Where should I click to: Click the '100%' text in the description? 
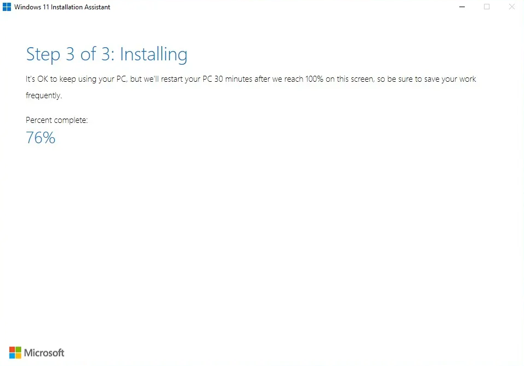pos(314,79)
